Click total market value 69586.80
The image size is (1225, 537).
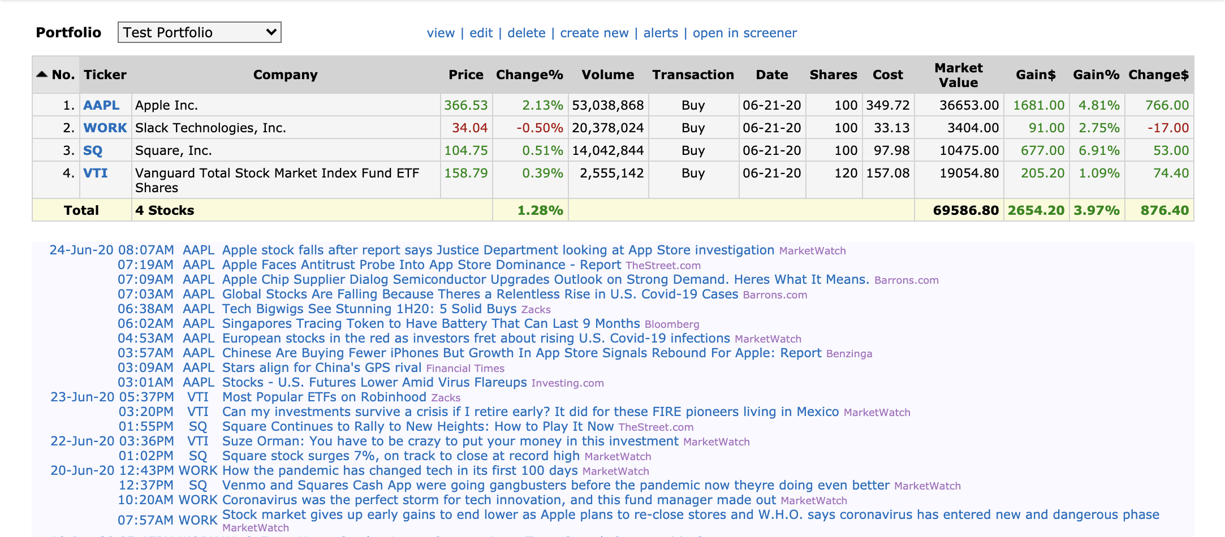pos(966,210)
